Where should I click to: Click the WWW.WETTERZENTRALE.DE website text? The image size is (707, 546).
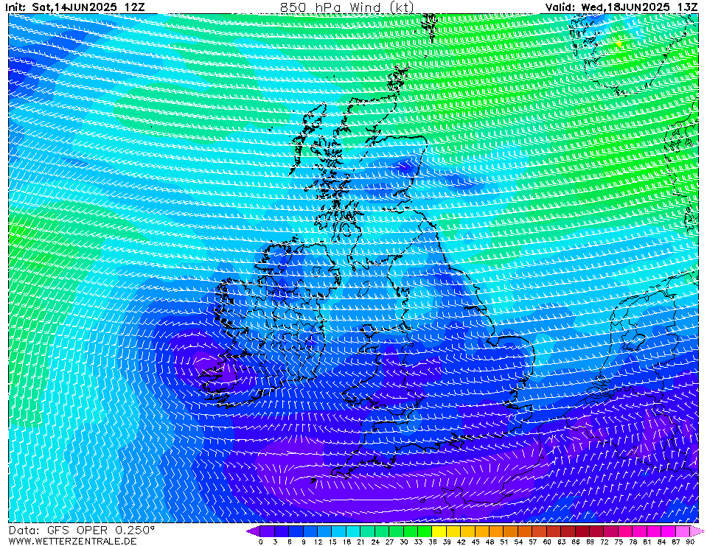tap(72, 541)
